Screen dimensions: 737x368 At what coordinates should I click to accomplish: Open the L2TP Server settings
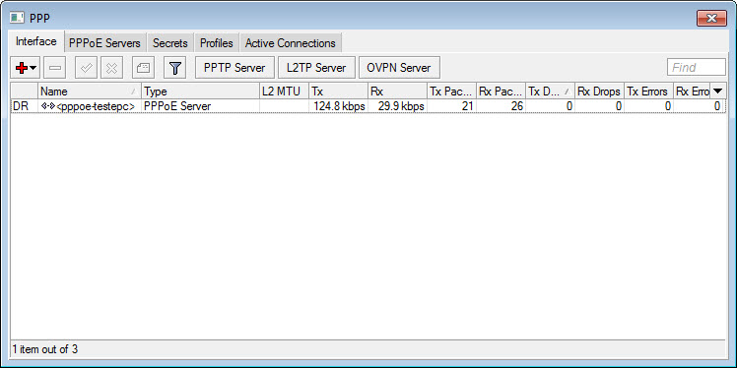coord(316,68)
